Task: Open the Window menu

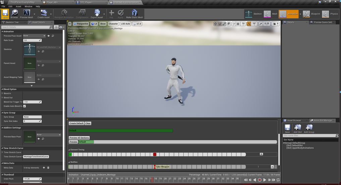Action: (29, 6)
